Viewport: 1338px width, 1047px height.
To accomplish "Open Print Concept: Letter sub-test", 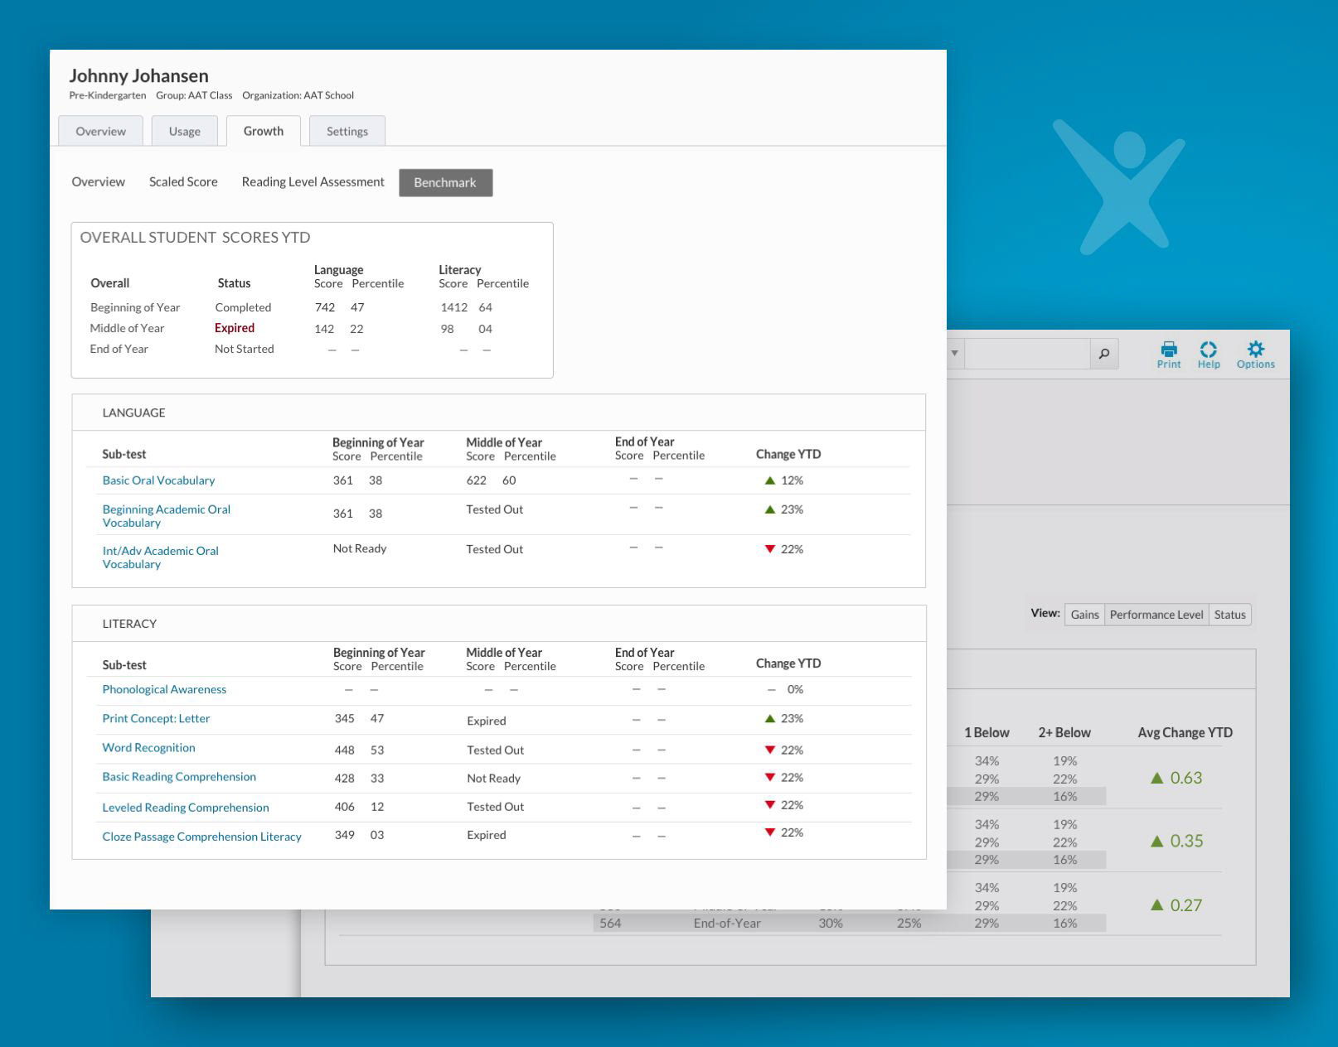I will tap(156, 718).
